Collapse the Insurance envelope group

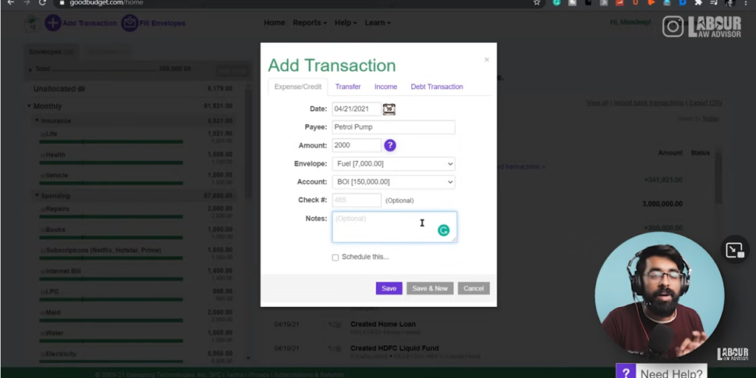pyautogui.click(x=37, y=120)
